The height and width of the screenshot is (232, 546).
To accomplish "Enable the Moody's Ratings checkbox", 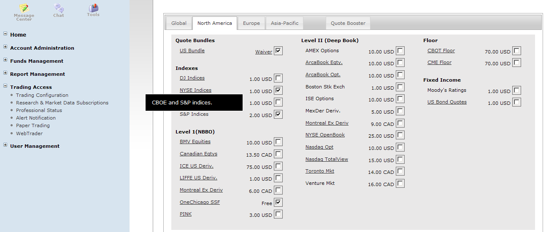I will pyautogui.click(x=516, y=90).
